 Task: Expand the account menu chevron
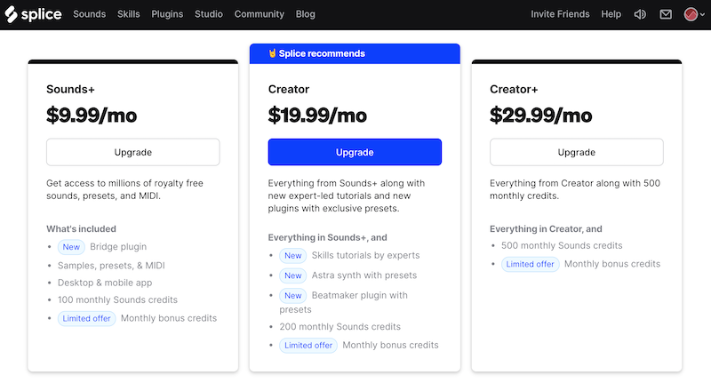point(702,14)
